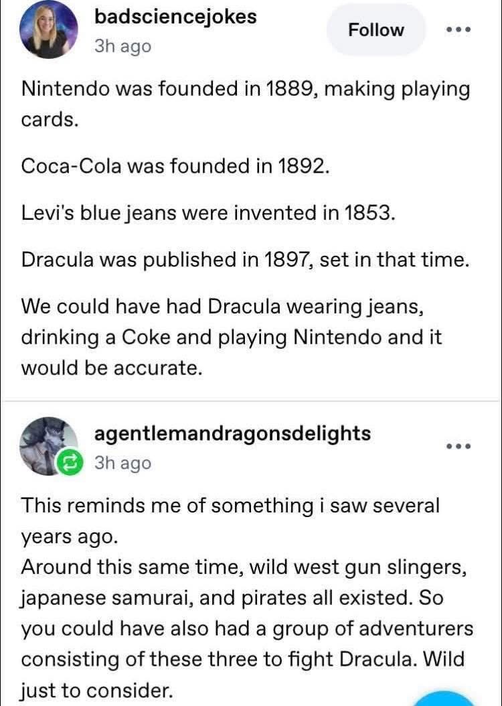Visit the badsciencejokes username link
502x706 pixels.
[175, 17]
